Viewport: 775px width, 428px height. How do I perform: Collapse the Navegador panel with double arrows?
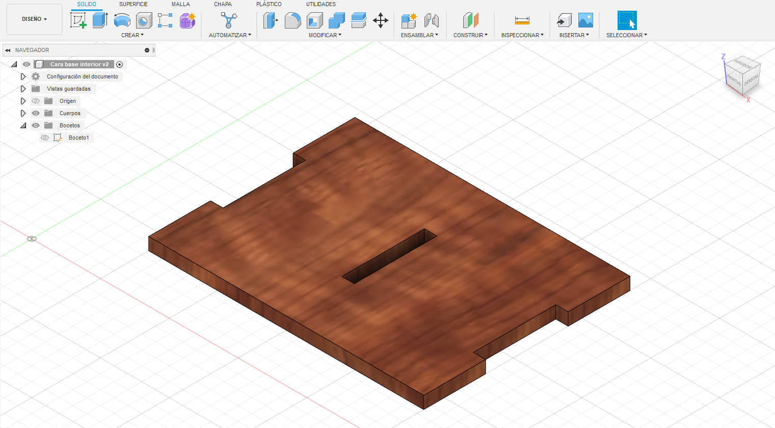click(x=8, y=50)
